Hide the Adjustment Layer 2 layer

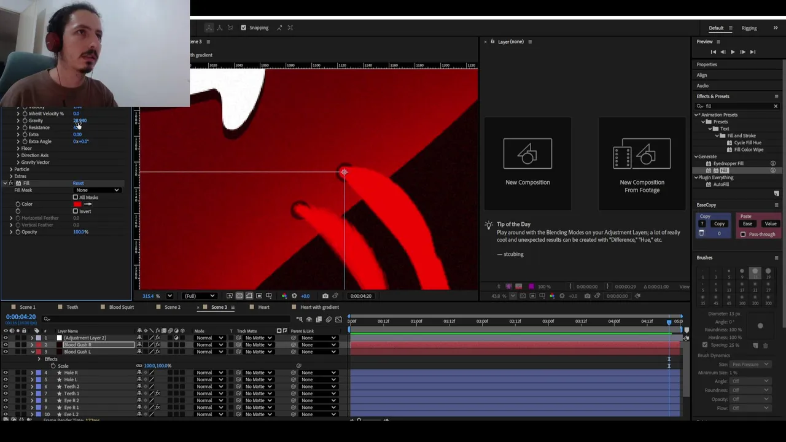point(6,338)
